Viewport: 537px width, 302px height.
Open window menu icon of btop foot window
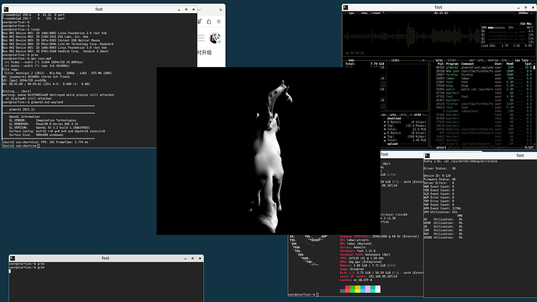point(346,7)
